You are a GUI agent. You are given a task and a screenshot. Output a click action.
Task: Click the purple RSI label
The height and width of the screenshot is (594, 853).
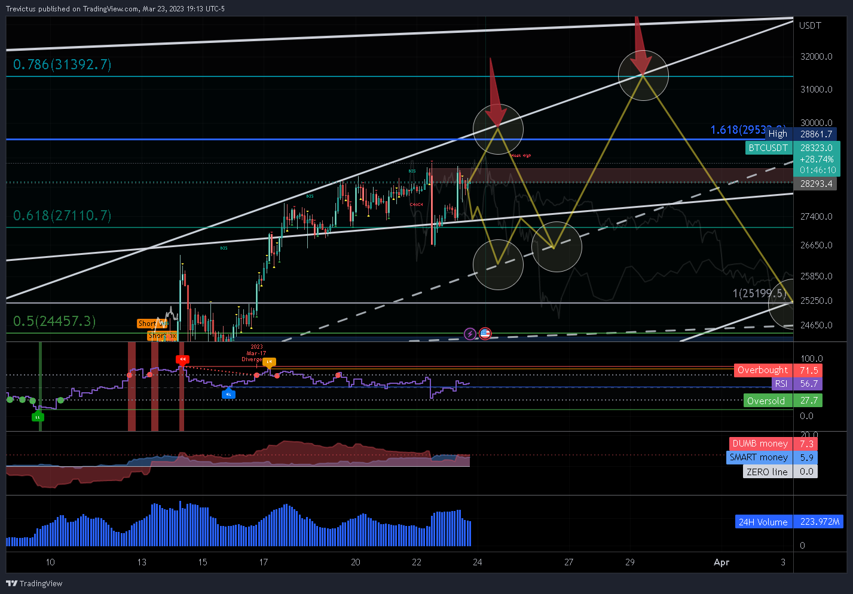tap(781, 384)
